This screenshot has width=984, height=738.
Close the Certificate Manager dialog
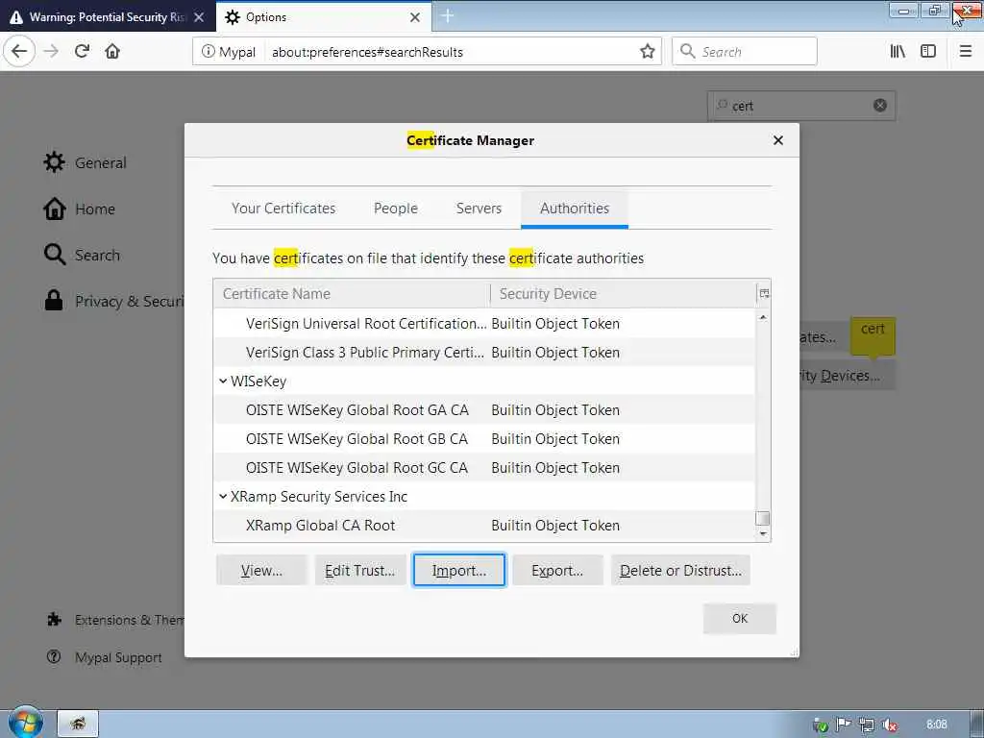coord(778,140)
